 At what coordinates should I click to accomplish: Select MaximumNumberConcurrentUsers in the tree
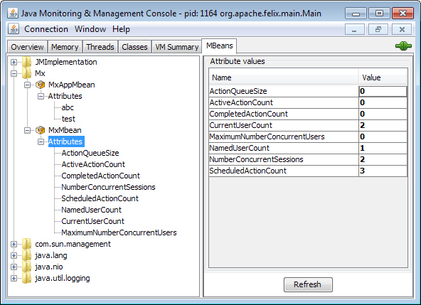(x=119, y=232)
